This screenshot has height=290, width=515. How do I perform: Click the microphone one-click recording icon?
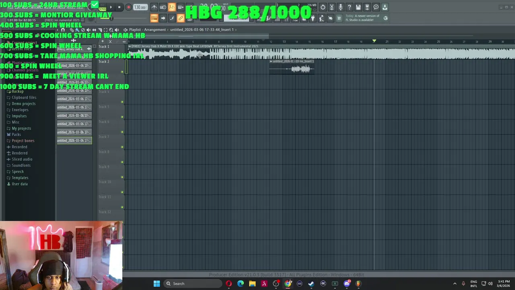click(340, 7)
